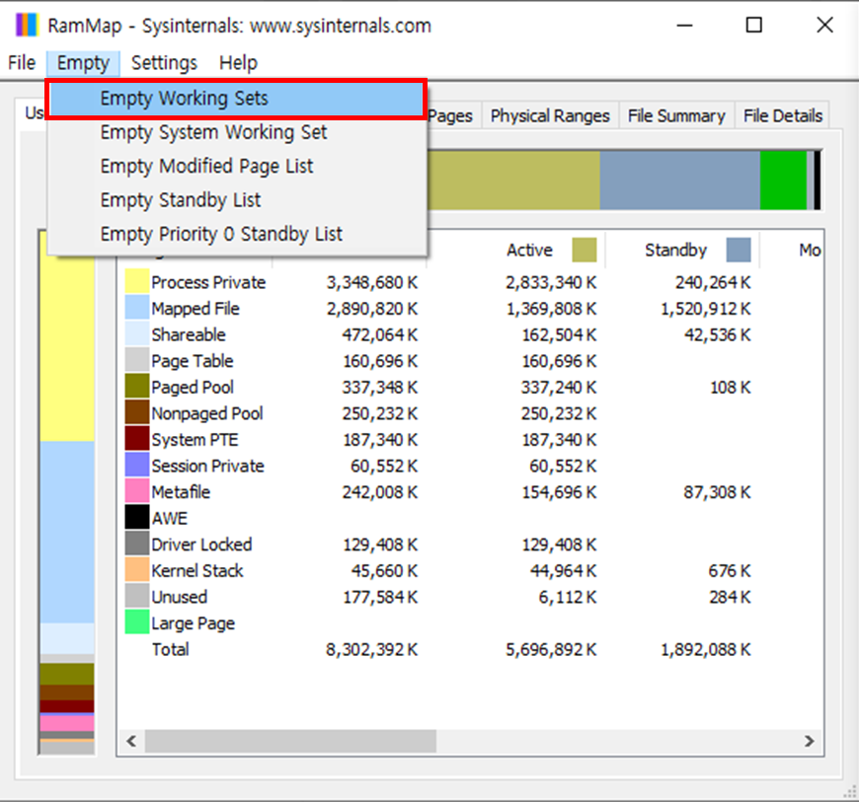Click the Active total 5,696,892 K
The image size is (859, 802).
[551, 650]
